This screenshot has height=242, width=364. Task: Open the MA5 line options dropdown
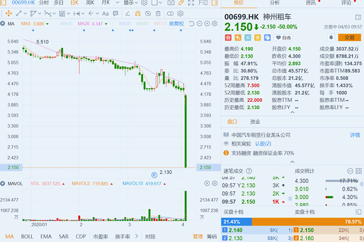(48, 24)
